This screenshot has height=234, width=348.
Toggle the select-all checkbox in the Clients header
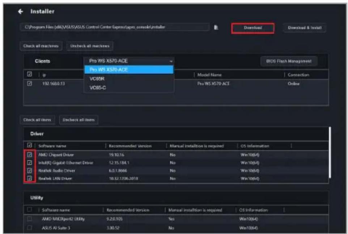coord(30,74)
